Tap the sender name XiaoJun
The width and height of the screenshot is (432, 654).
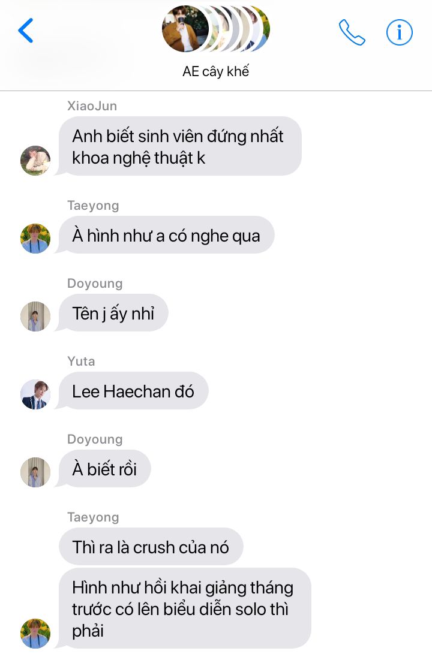[92, 106]
